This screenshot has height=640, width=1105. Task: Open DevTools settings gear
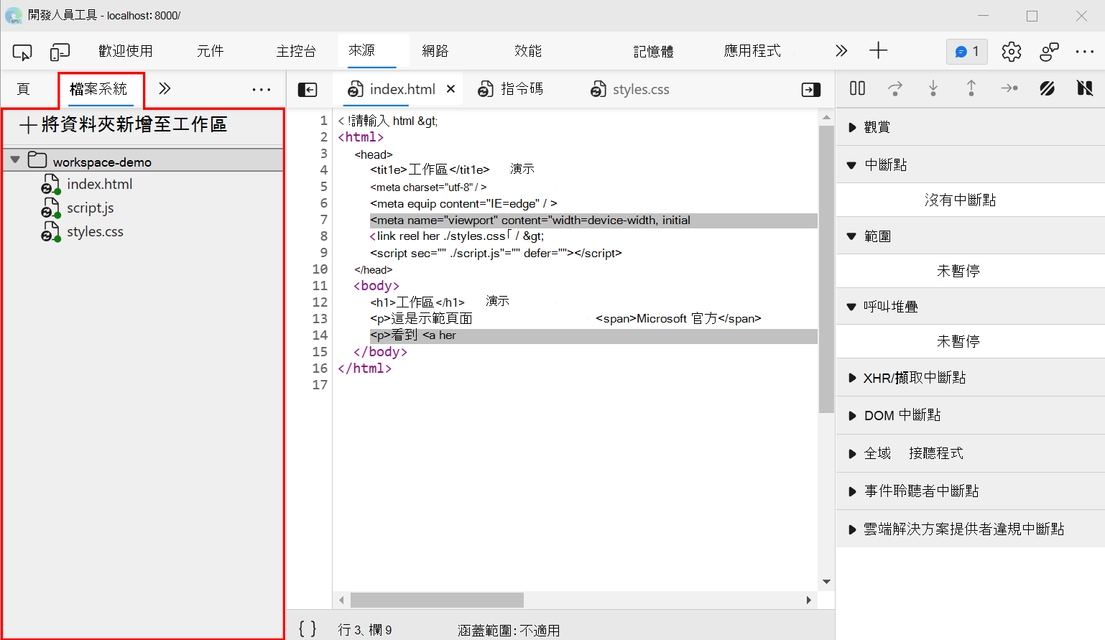coord(1012,52)
